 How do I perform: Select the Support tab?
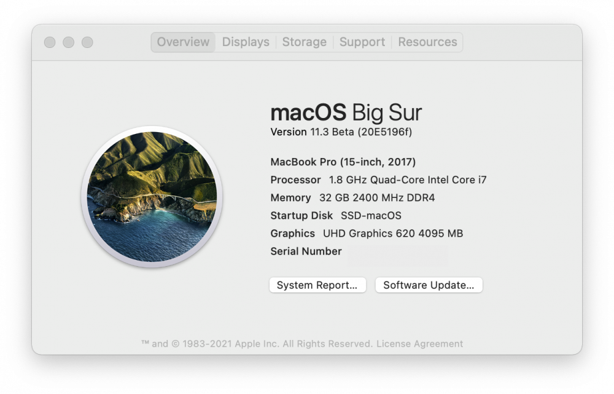(362, 42)
